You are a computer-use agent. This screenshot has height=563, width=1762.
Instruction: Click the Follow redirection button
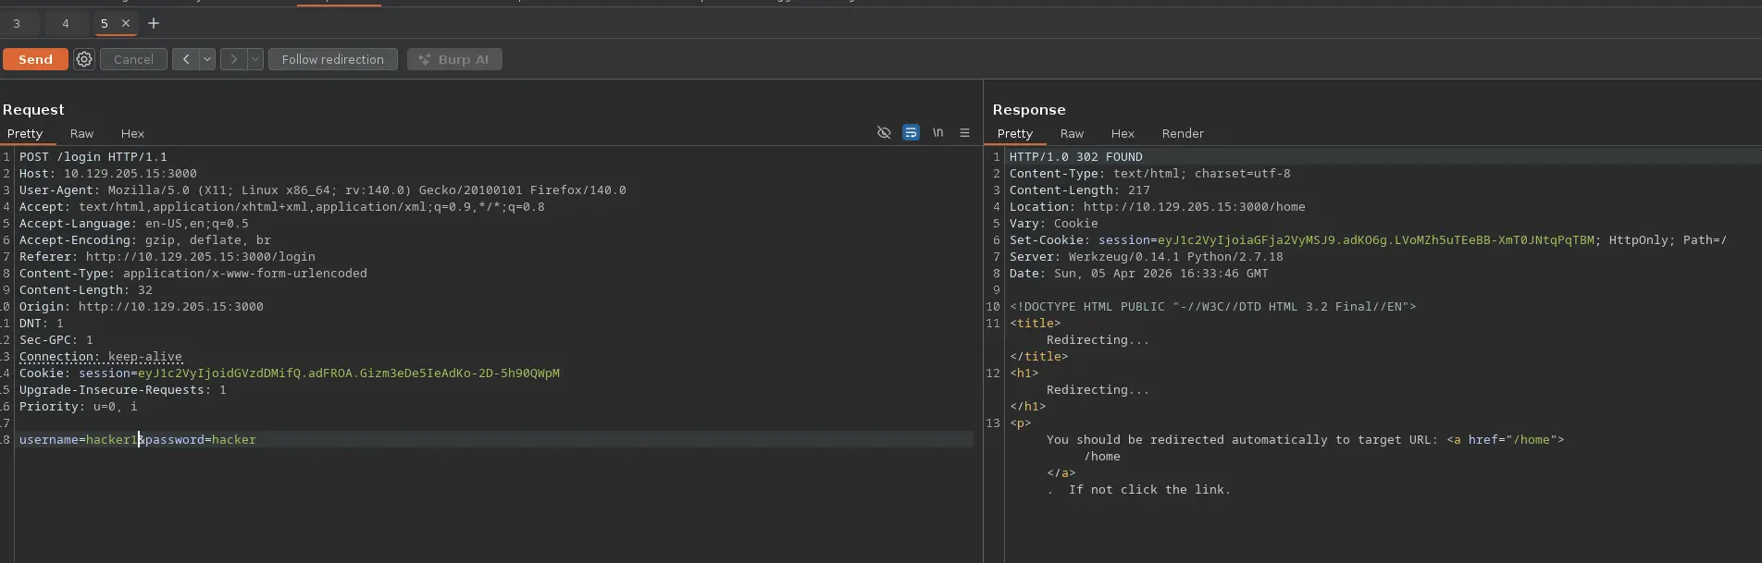tap(332, 59)
